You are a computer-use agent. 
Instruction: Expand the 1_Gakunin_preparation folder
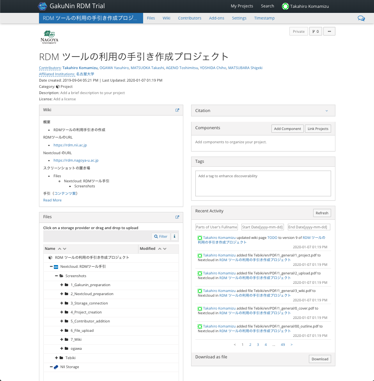[x=62, y=285]
